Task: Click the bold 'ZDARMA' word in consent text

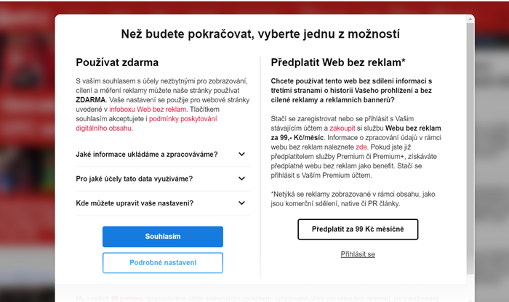Action: [x=90, y=99]
